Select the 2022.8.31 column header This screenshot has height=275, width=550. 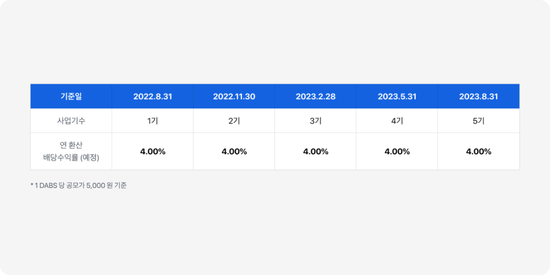coord(153,96)
